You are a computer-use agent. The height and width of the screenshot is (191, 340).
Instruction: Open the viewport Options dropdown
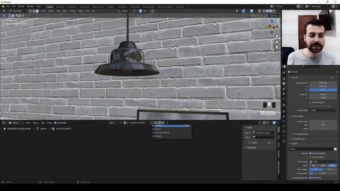(274, 15)
